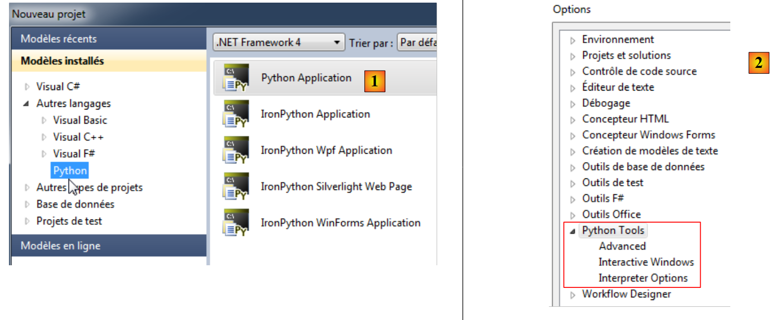Click the IronPython Wpf Application icon
Viewport: 782px width, 320px height.
click(236, 150)
